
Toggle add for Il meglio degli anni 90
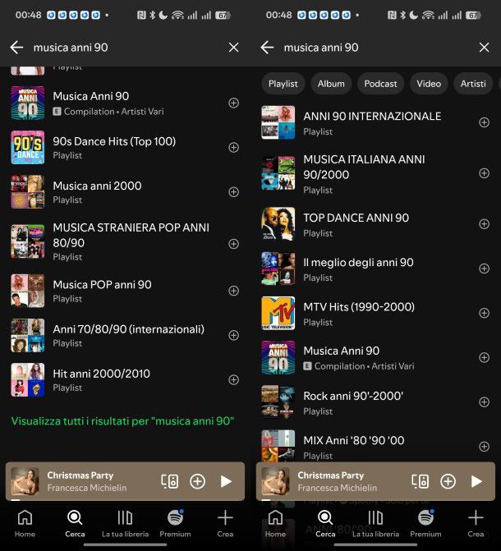484,269
